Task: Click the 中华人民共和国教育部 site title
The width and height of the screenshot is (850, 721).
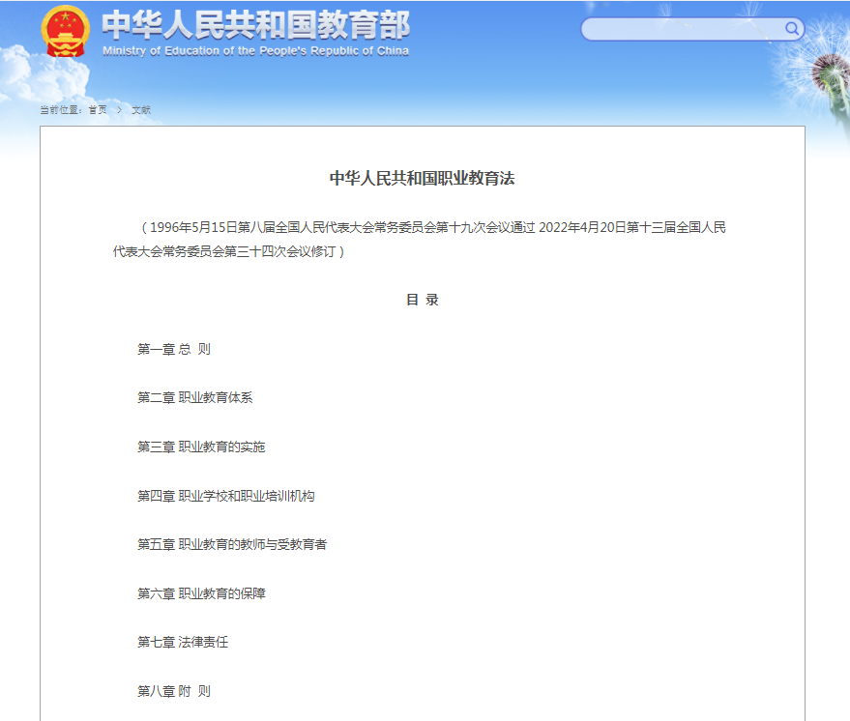Action: click(254, 24)
